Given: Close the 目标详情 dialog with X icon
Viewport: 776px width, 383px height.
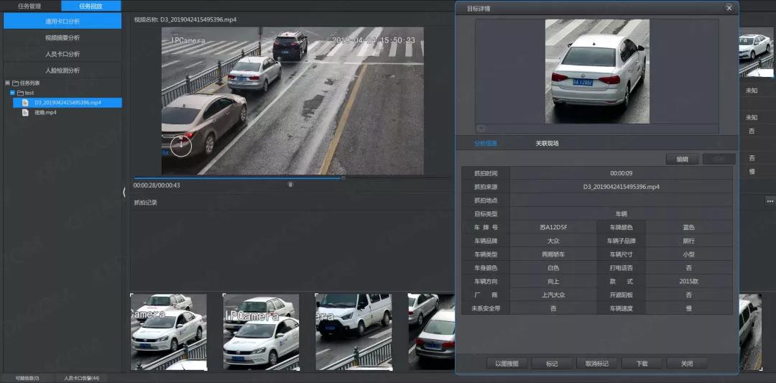Looking at the screenshot, I should [x=729, y=8].
